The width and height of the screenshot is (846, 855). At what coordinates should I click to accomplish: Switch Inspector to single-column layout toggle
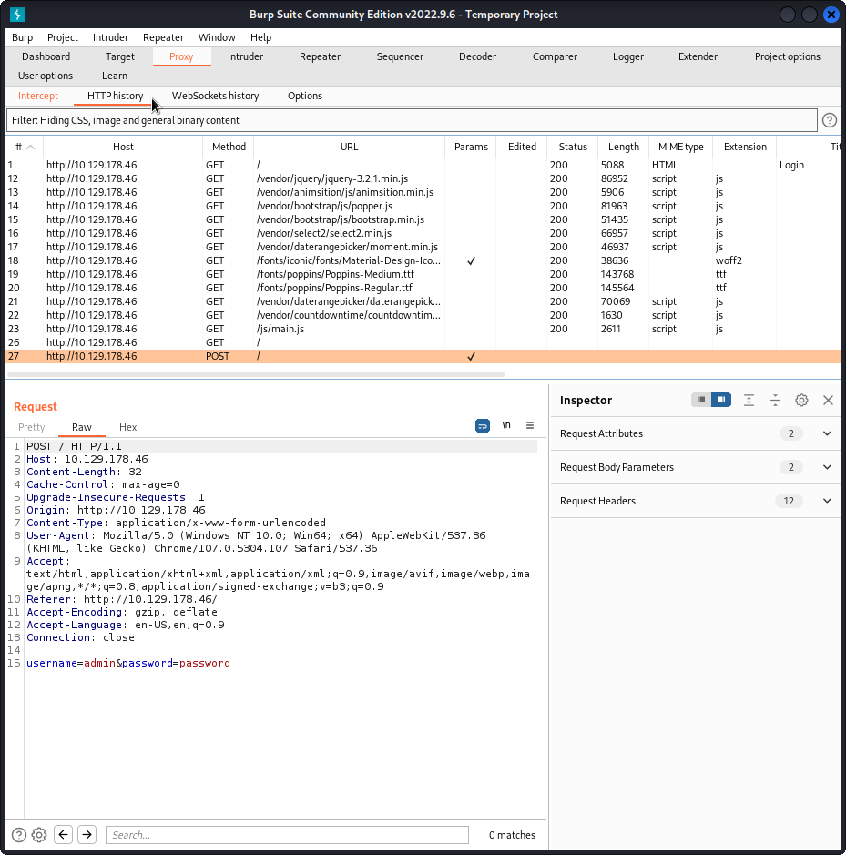click(x=700, y=399)
